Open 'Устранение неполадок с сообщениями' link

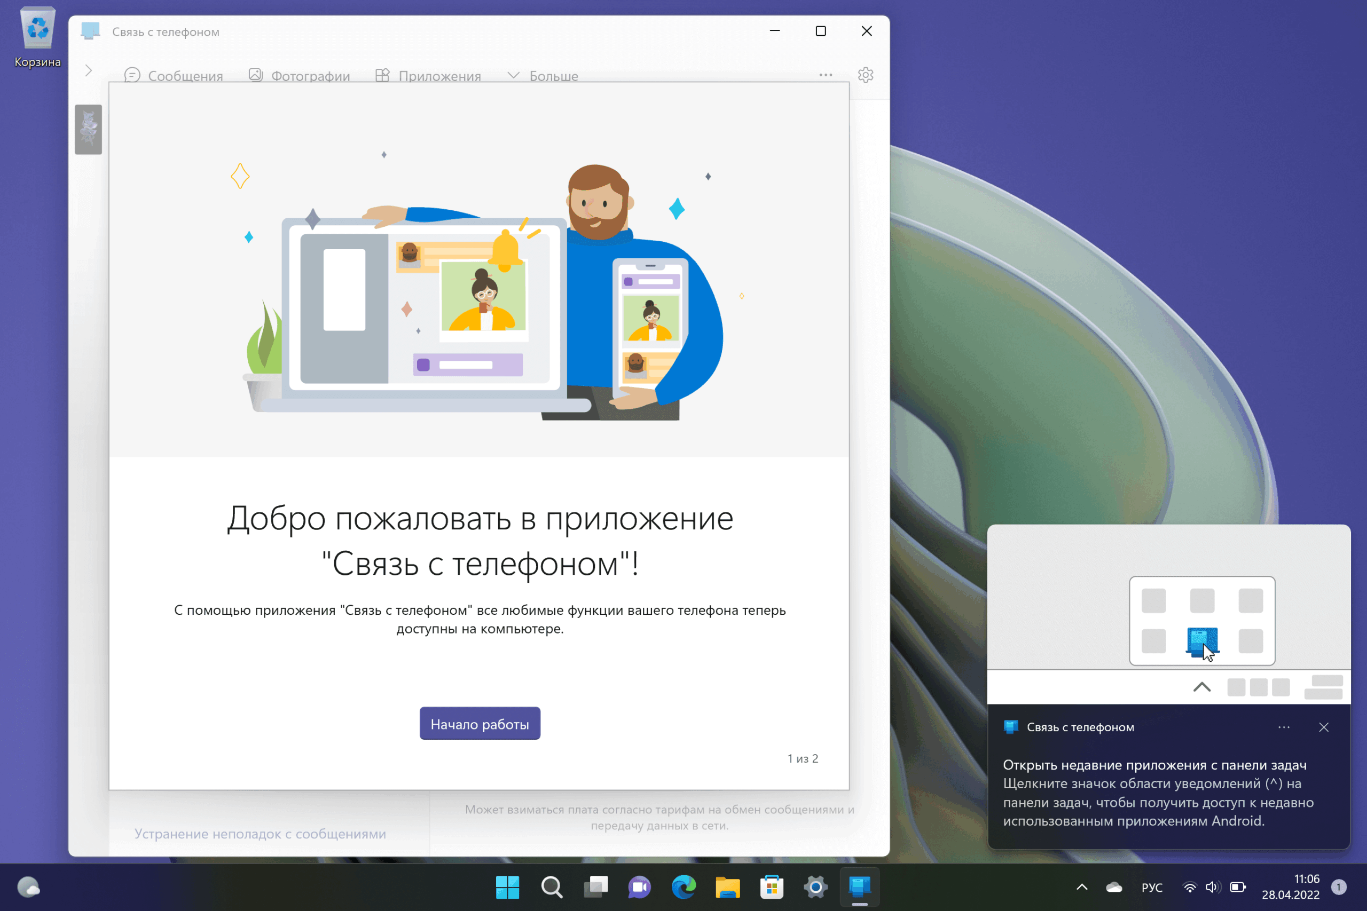click(x=260, y=833)
